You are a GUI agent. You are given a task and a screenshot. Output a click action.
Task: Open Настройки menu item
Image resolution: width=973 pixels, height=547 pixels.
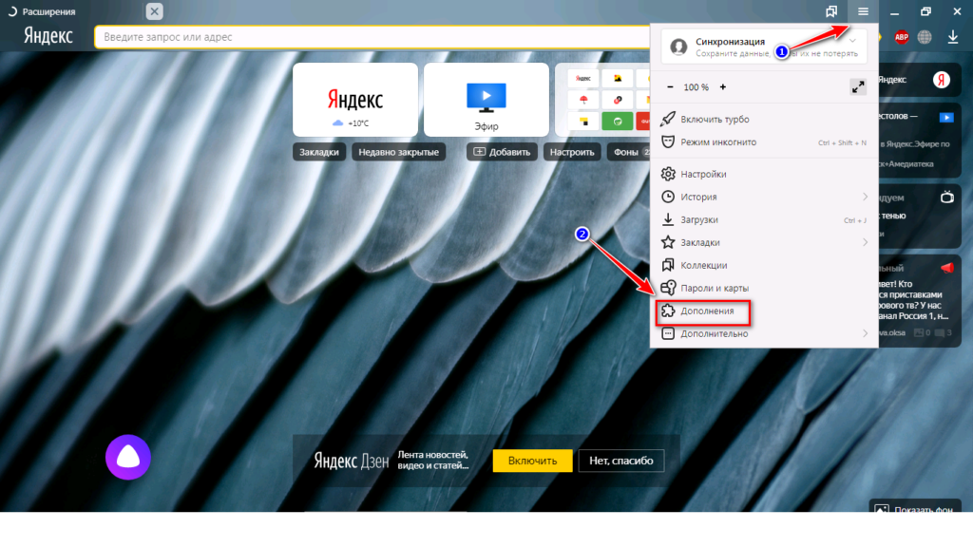coord(764,175)
